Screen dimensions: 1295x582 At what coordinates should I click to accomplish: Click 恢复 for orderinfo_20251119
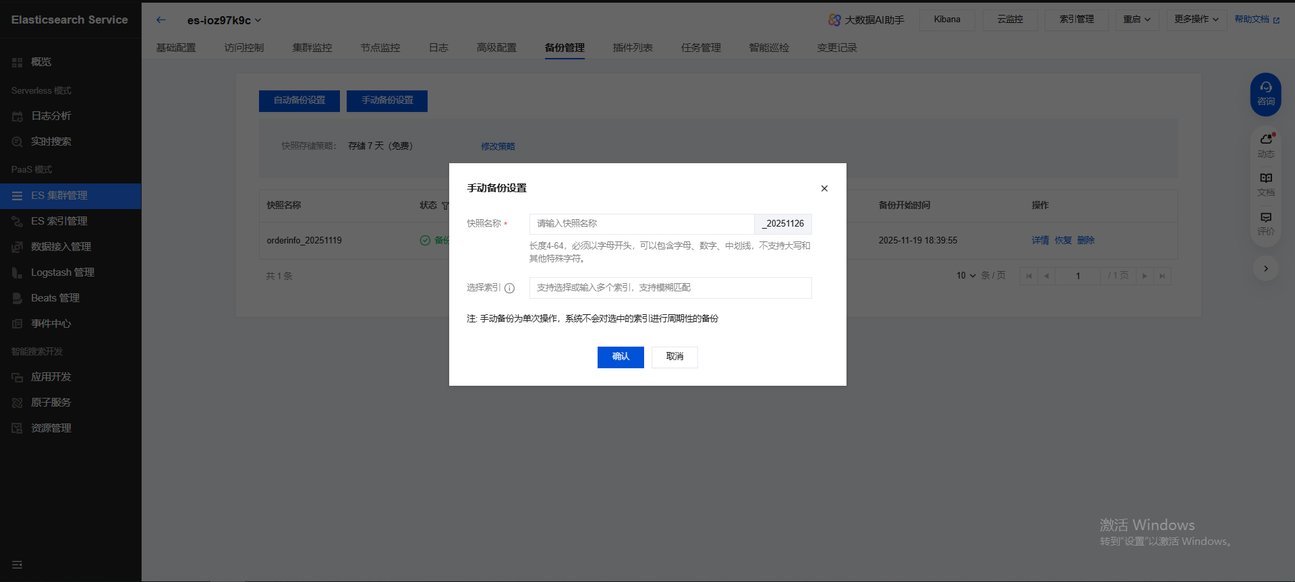[1063, 241]
